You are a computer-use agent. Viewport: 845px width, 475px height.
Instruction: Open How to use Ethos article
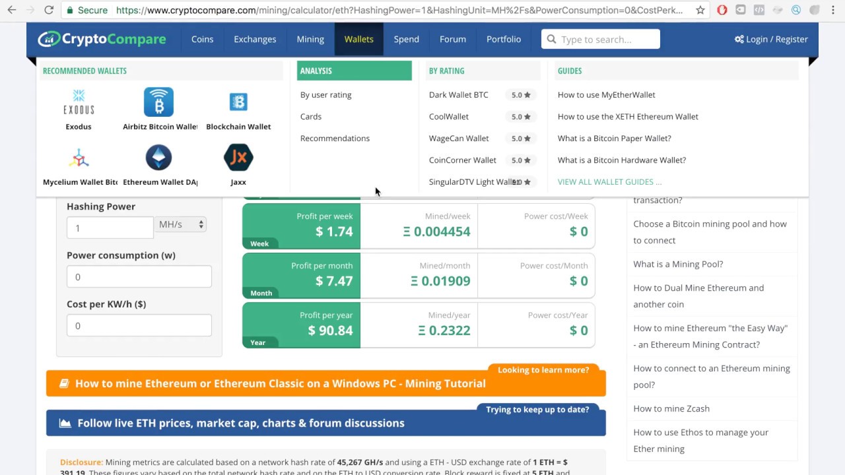701,440
